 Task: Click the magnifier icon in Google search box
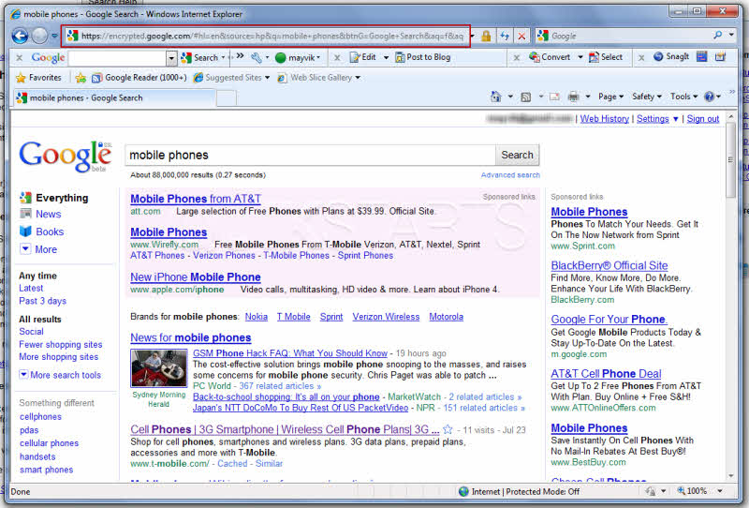(717, 35)
